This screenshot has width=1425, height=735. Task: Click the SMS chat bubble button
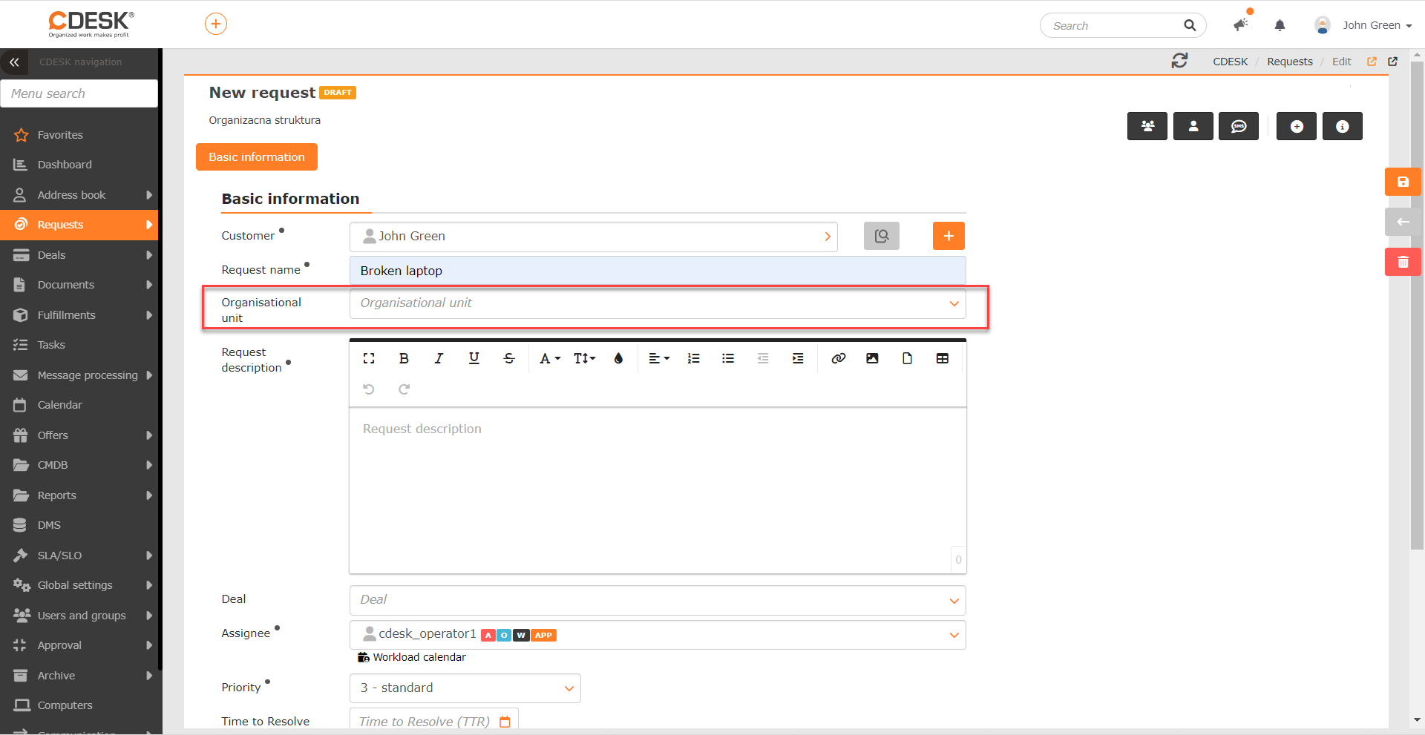click(1239, 126)
